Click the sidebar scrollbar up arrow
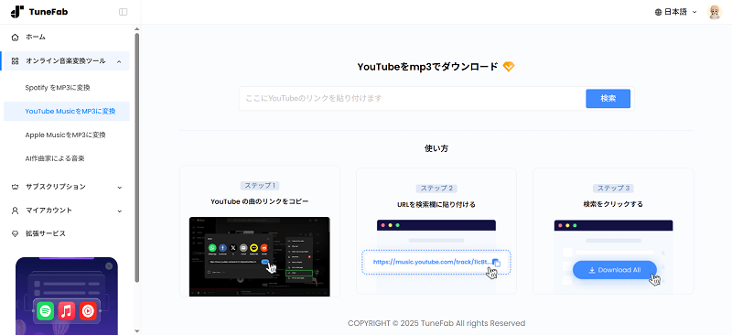This screenshot has width=732, height=335. click(136, 29)
